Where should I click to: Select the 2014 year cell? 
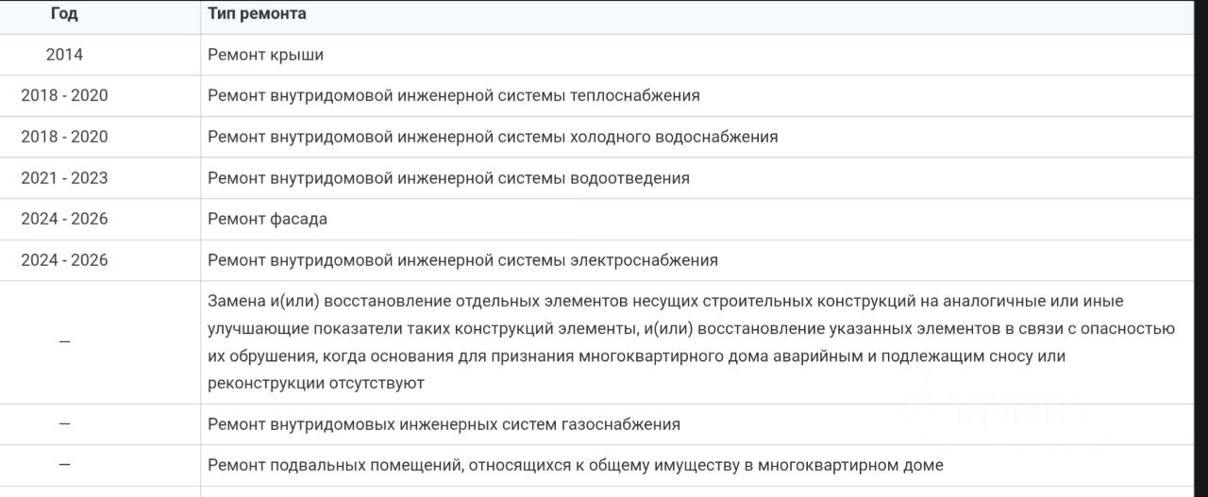coord(64,55)
